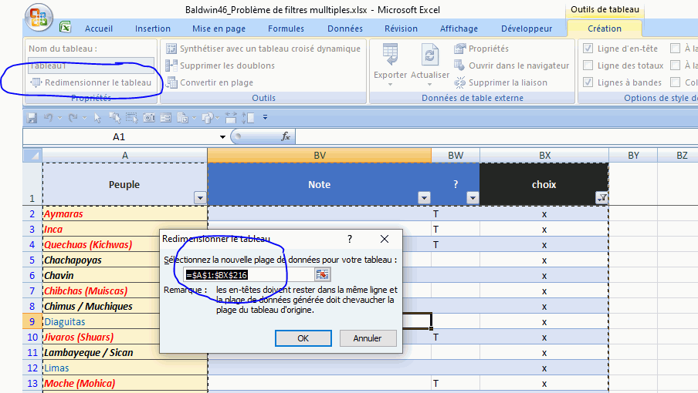This screenshot has width=698, height=393.
Task: Click the range selector icon in dialog
Action: [322, 274]
